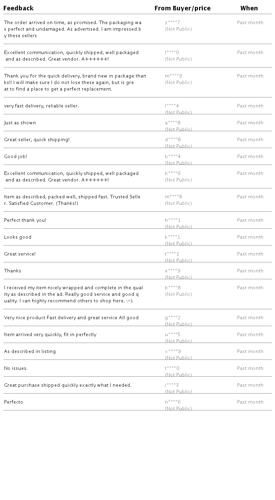The image size is (275, 500).
Task: Open buyer n****6 entry
Action: point(173,402)
